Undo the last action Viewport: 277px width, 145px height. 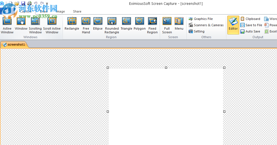click(36, 3)
